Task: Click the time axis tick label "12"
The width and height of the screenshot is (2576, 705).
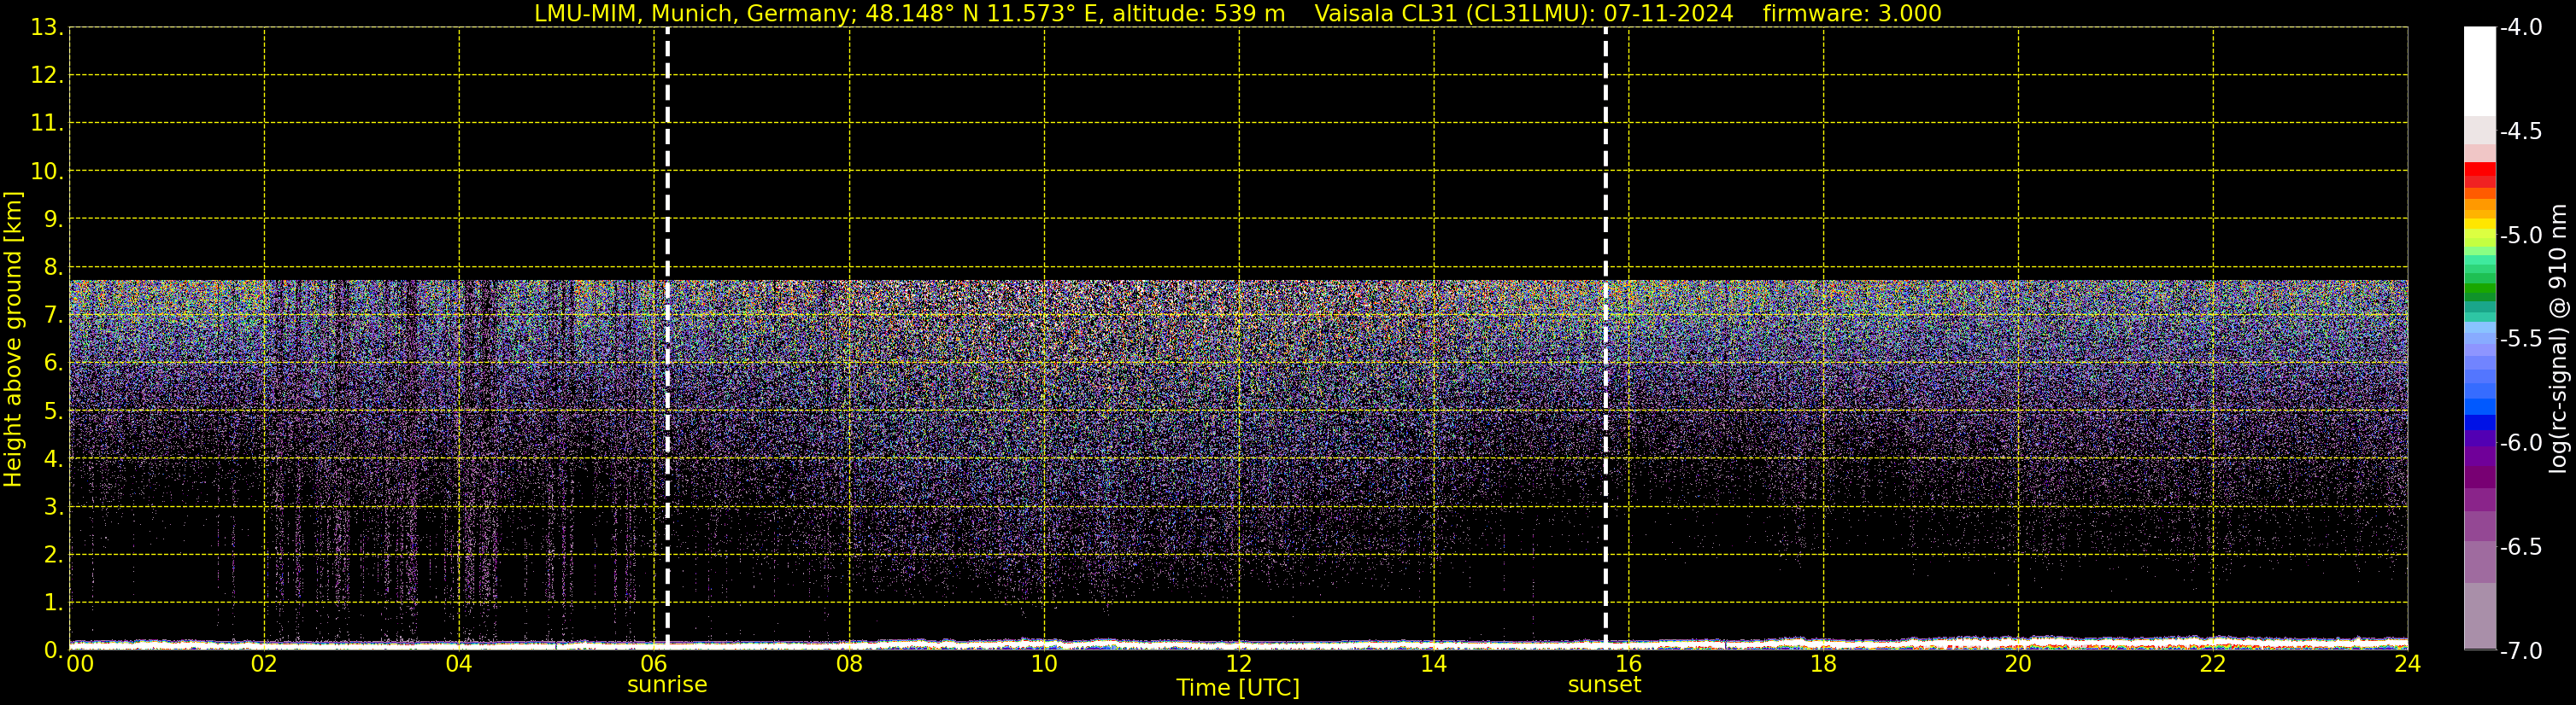Action: click(x=1239, y=664)
